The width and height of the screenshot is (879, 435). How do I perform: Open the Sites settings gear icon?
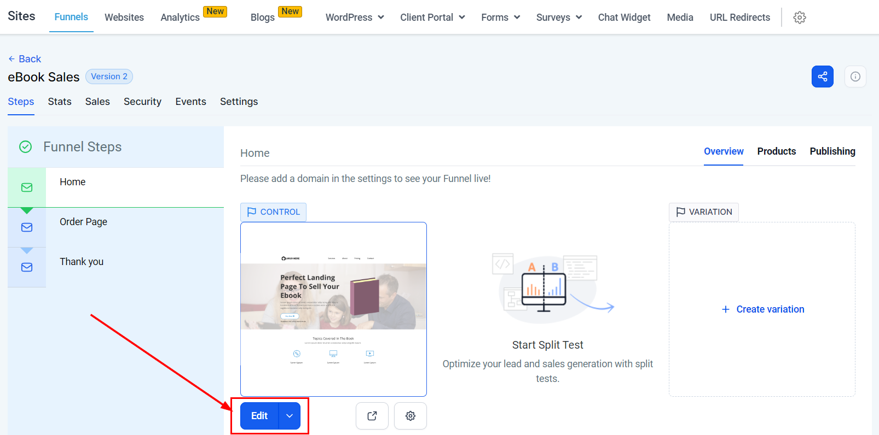pyautogui.click(x=800, y=17)
